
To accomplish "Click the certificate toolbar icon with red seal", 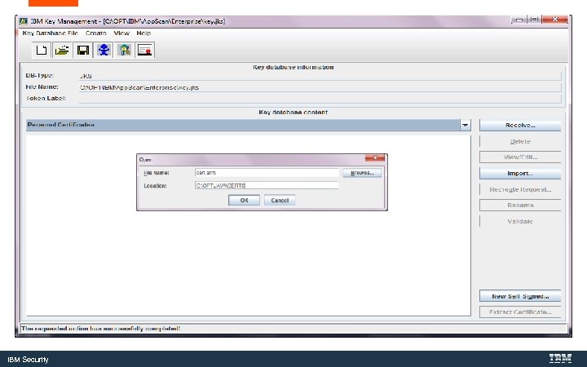I will [x=145, y=50].
